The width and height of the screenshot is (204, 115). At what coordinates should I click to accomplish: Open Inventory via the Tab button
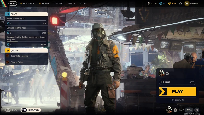coord(31,110)
